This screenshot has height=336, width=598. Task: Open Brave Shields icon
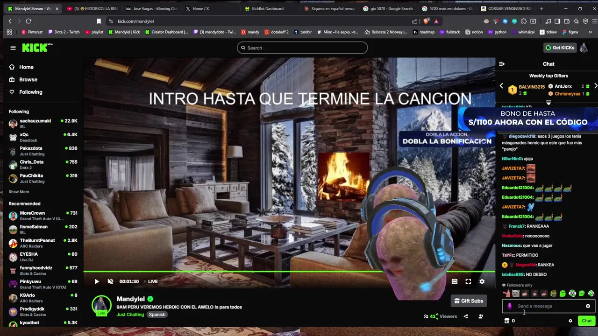click(426, 21)
